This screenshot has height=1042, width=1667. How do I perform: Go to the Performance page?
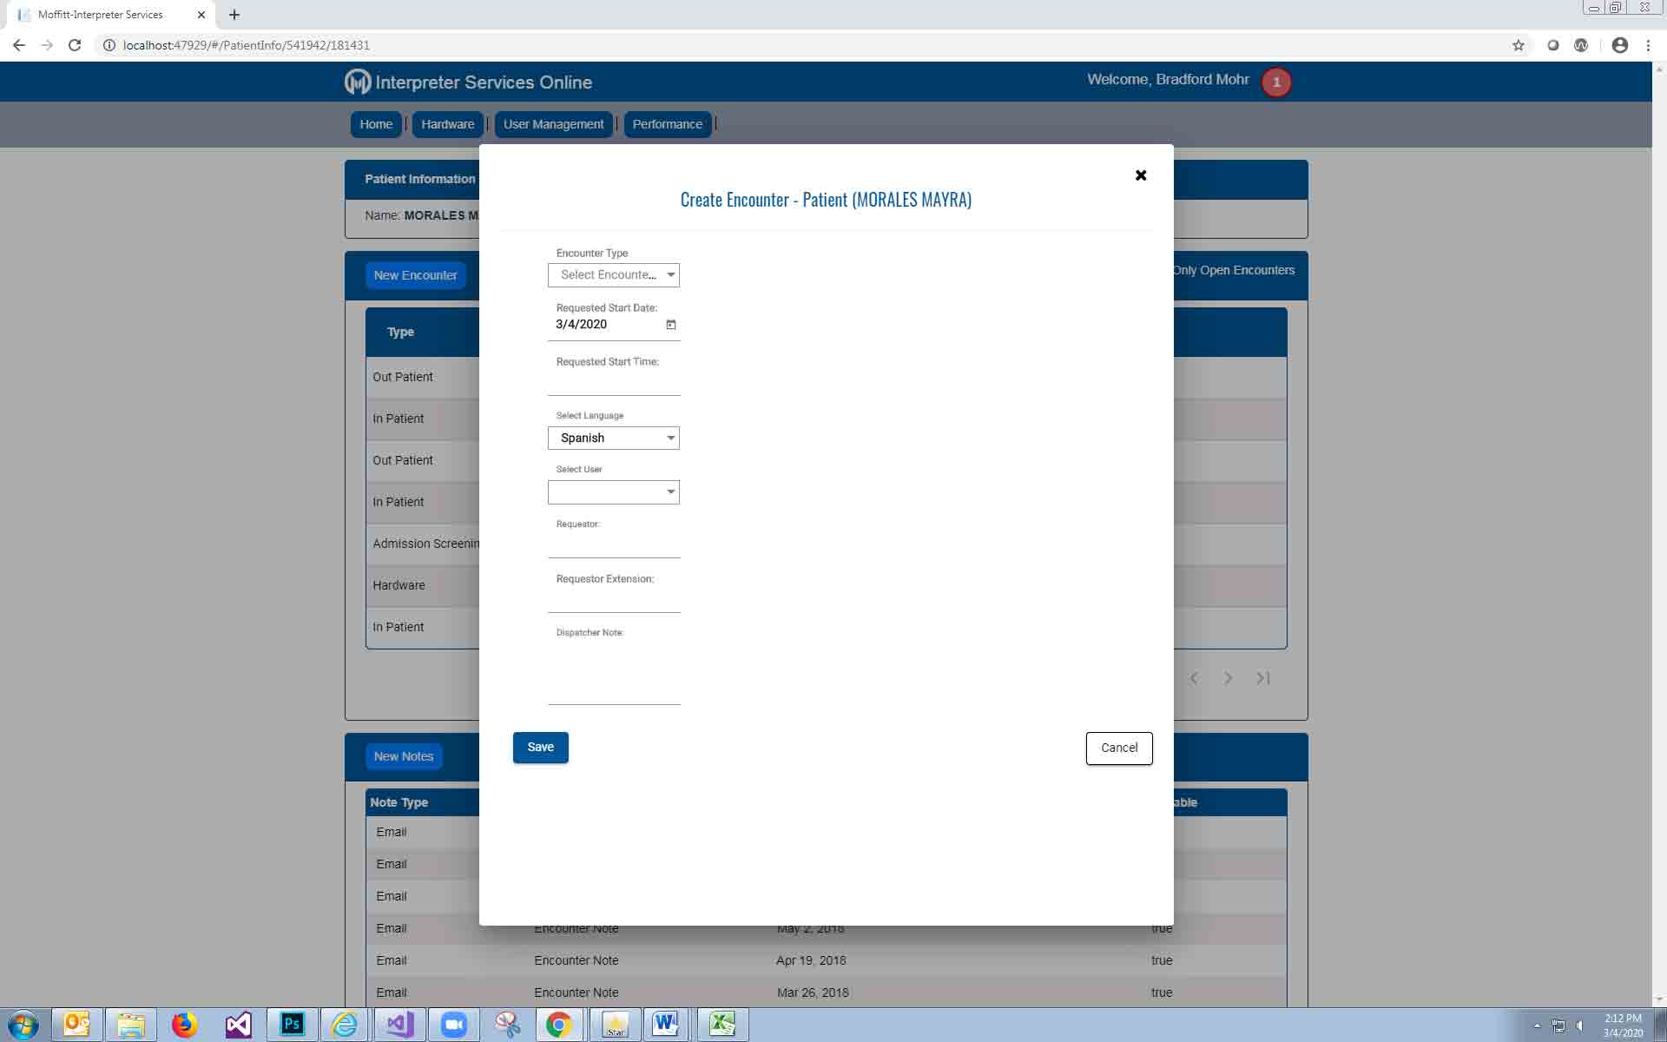667,124
